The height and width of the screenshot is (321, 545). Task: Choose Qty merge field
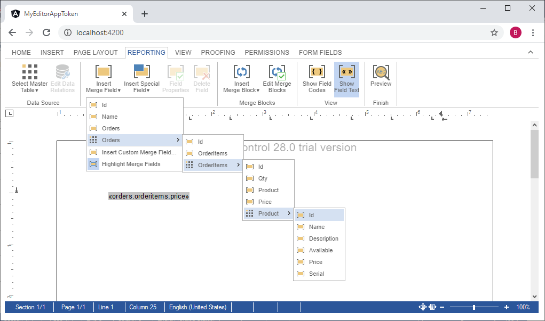pos(268,178)
